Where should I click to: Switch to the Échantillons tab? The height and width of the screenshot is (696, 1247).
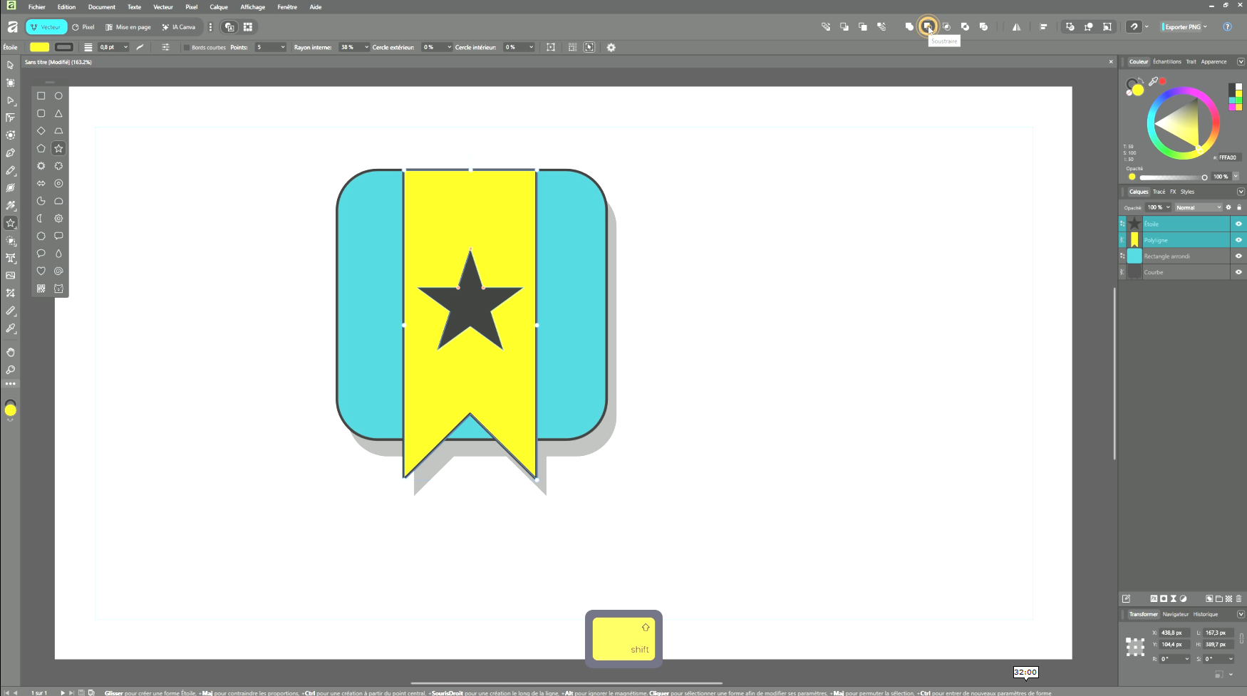coord(1166,62)
